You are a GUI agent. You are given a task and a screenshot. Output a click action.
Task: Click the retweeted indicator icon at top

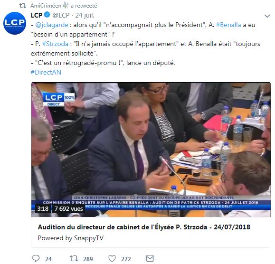point(23,6)
